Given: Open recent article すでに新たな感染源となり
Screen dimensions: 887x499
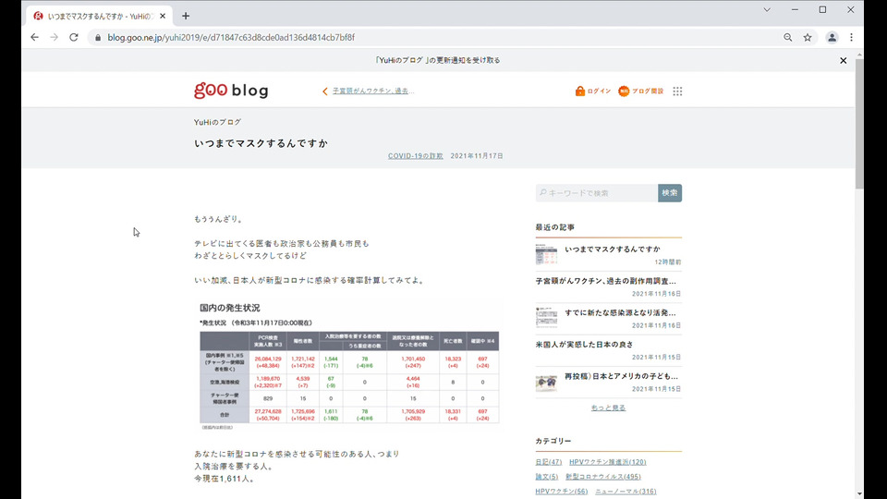Looking at the screenshot, I should point(620,312).
